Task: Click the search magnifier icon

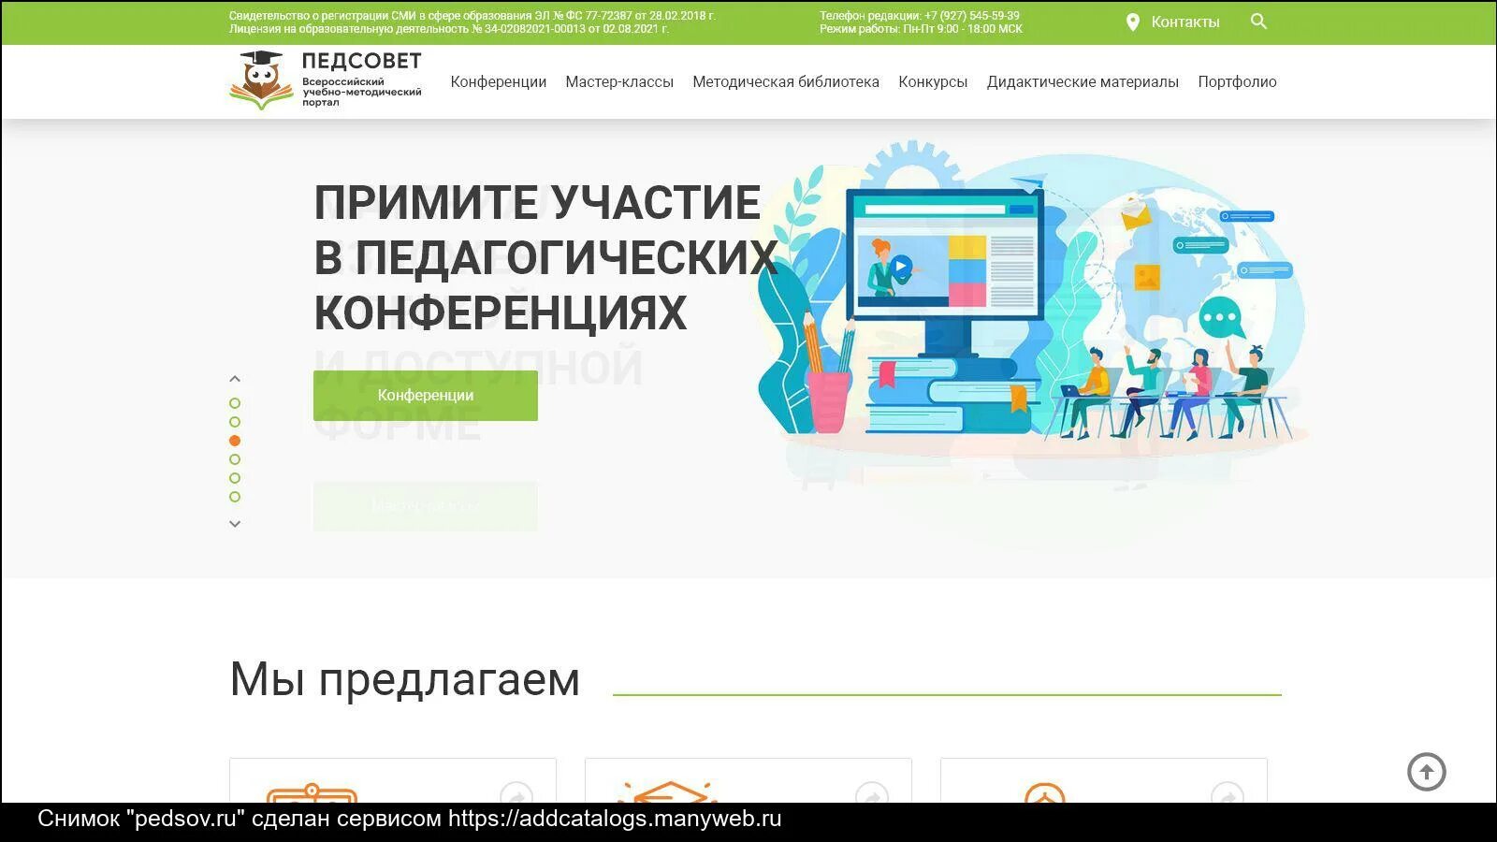Action: [x=1258, y=21]
